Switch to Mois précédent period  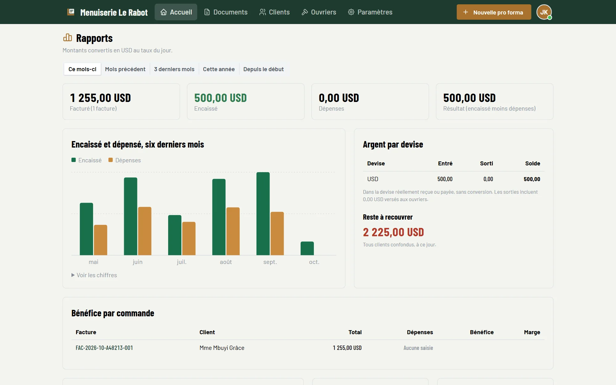tap(125, 69)
